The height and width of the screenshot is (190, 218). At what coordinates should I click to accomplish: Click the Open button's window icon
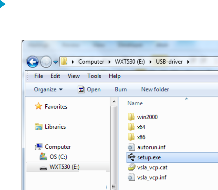click(x=81, y=89)
